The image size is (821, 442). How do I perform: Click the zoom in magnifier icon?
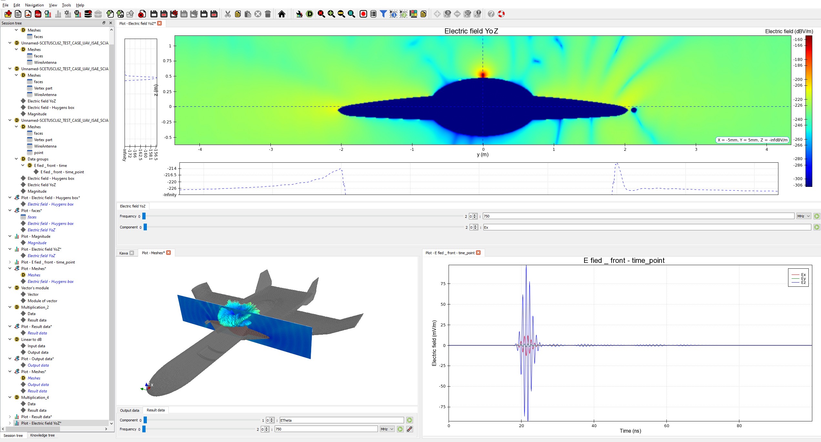[x=331, y=14]
